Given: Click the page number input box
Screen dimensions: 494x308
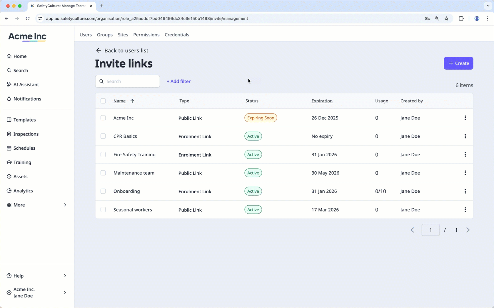Looking at the screenshot, I should [x=430, y=230].
